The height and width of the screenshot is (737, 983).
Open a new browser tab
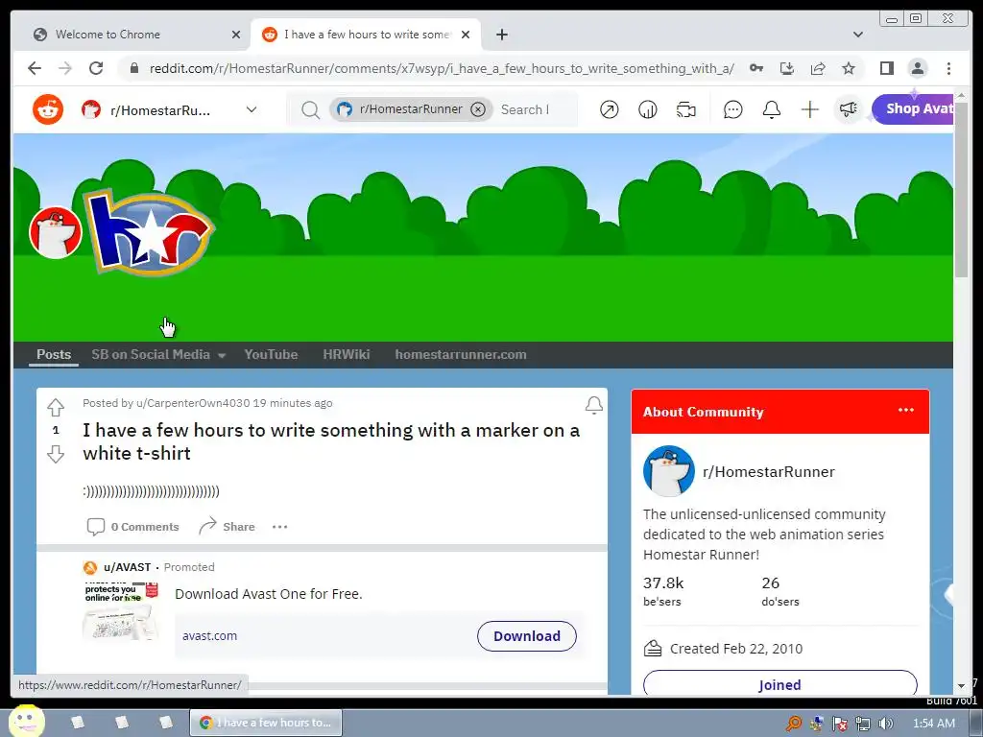[x=501, y=35]
